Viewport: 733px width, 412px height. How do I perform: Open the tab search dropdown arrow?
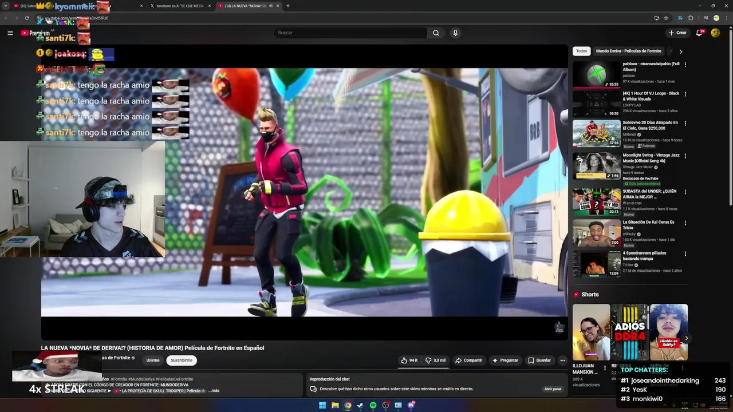(6, 6)
